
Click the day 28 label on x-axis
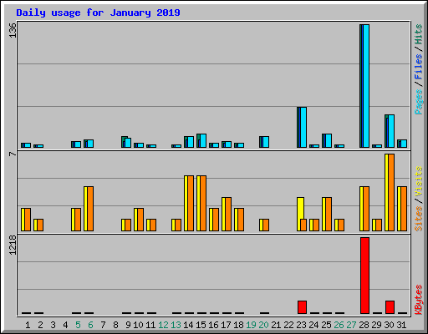(x=364, y=325)
